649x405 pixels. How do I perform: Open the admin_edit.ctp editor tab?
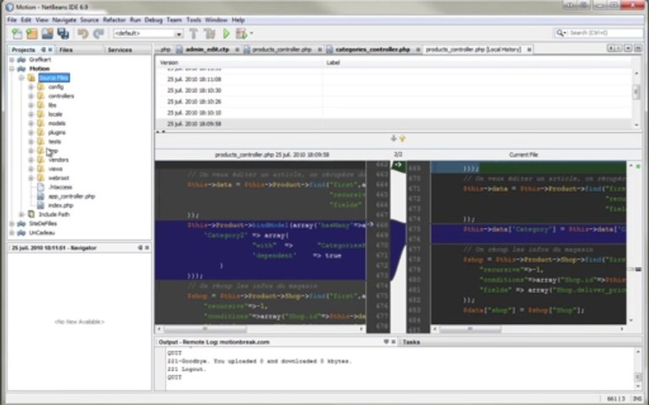(x=207, y=49)
